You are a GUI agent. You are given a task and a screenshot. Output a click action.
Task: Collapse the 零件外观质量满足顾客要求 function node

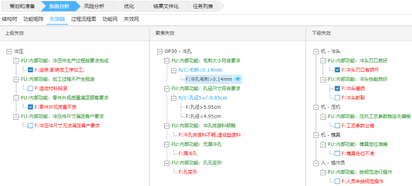16,98
